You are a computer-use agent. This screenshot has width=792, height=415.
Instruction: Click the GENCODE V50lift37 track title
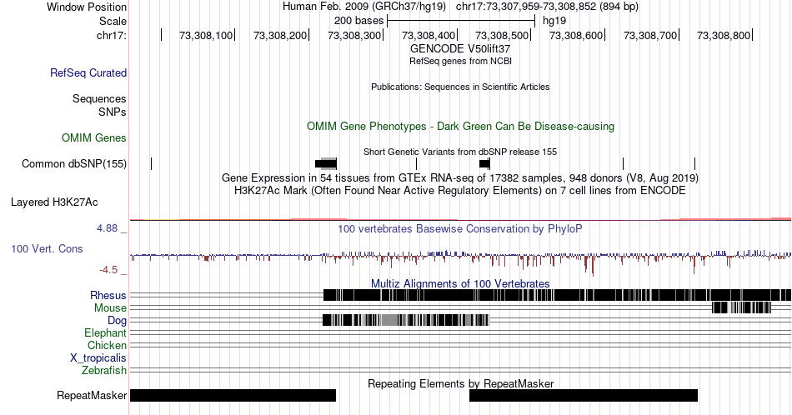(460, 49)
